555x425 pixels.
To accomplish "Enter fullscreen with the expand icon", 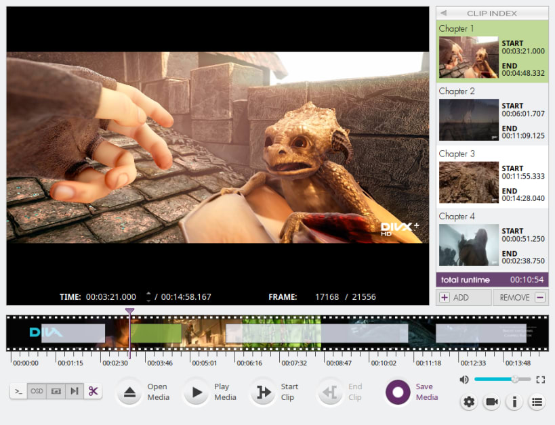I will coord(540,380).
